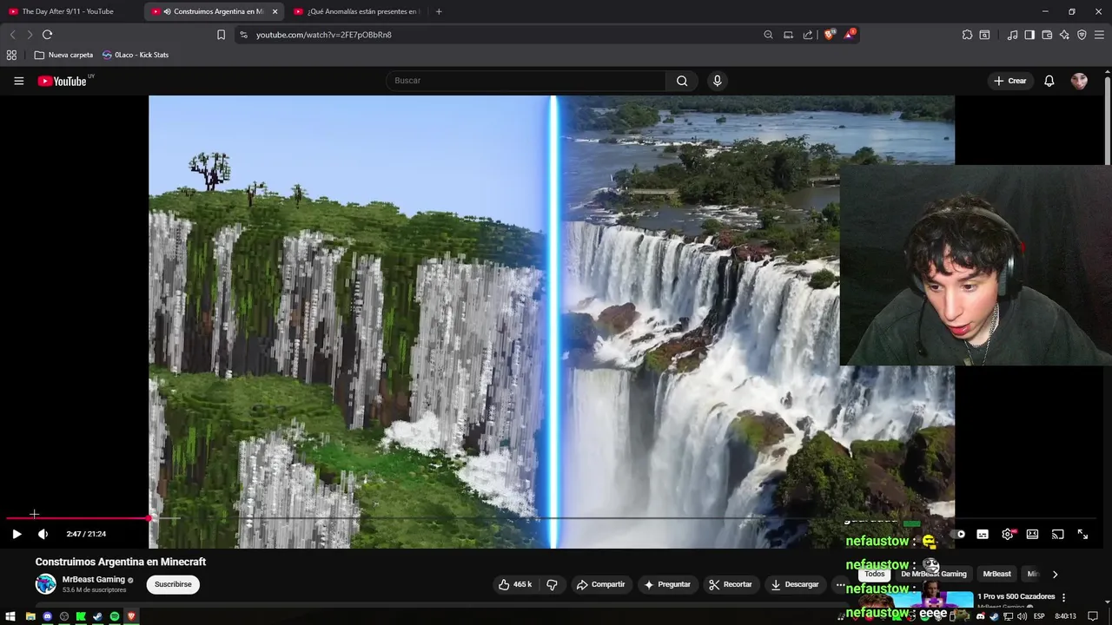Focus the Buscar search field
This screenshot has height=625, width=1112.
pos(526,81)
